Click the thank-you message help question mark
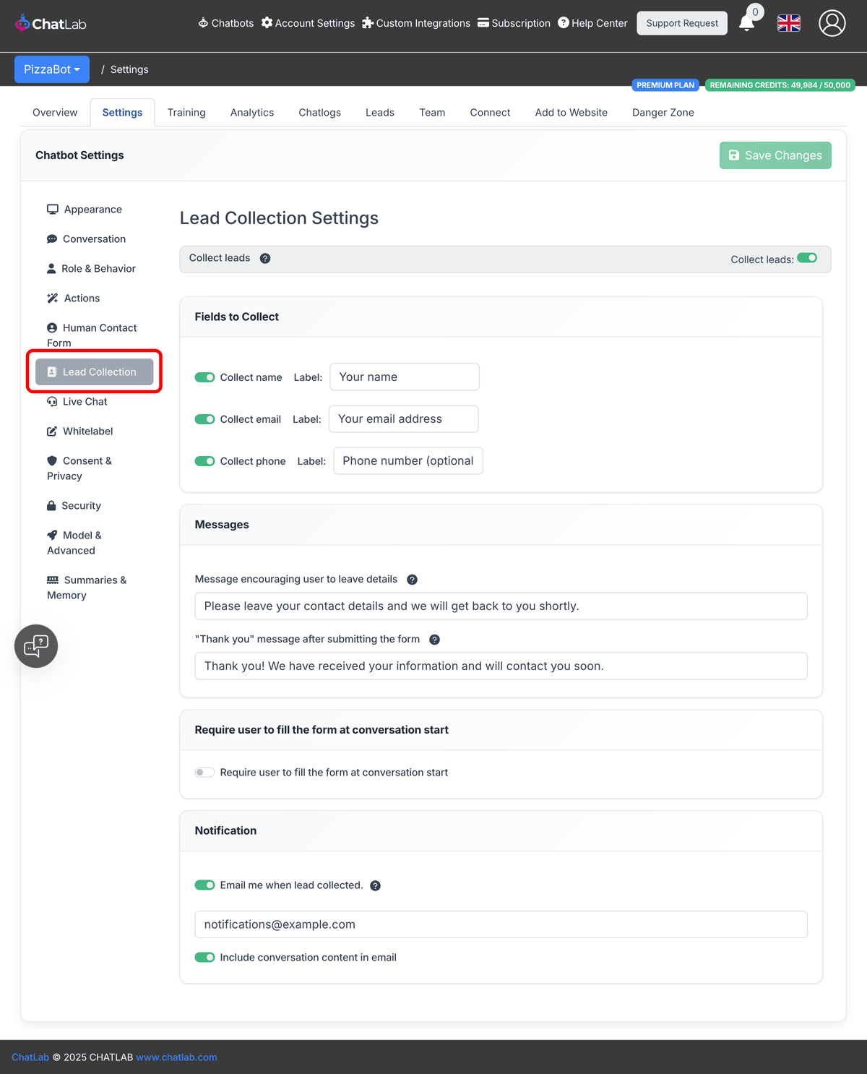This screenshot has height=1074, width=867. coord(434,639)
